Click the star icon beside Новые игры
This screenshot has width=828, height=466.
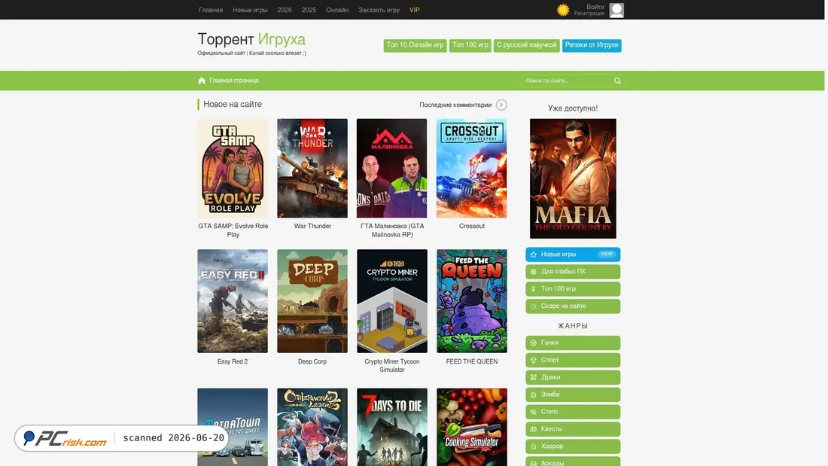tap(534, 254)
